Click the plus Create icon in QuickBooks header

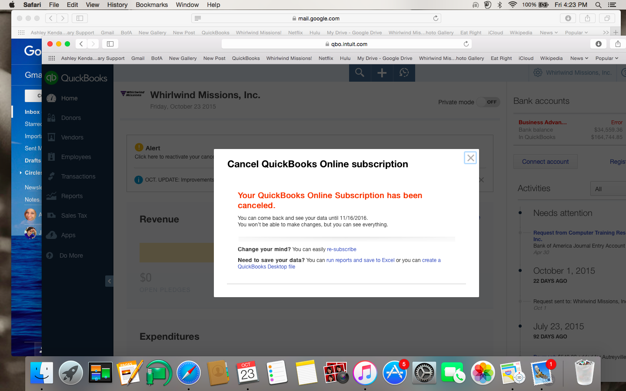382,73
